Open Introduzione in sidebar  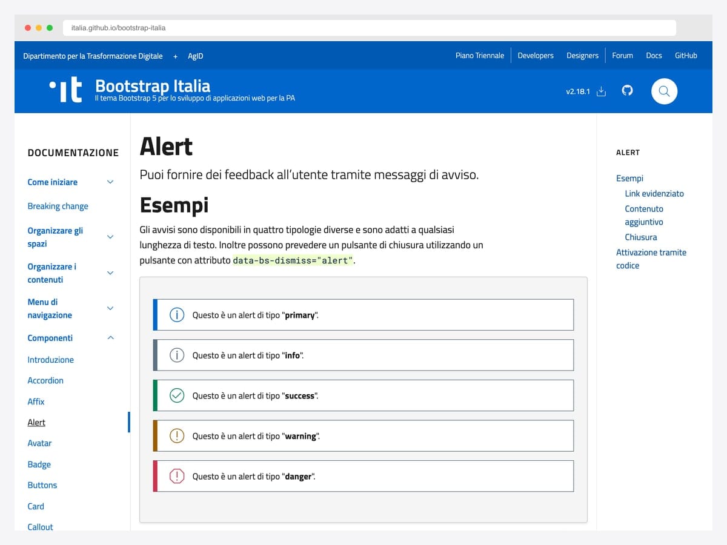[x=50, y=360]
